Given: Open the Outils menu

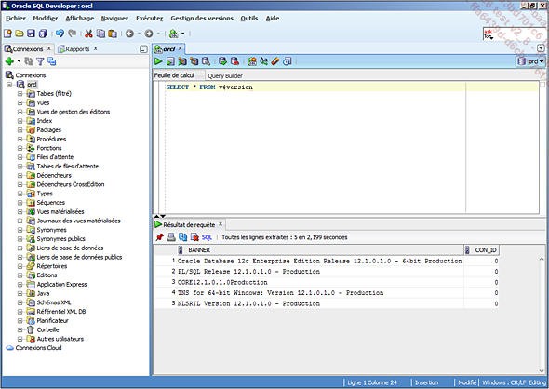Looking at the screenshot, I should point(249,19).
